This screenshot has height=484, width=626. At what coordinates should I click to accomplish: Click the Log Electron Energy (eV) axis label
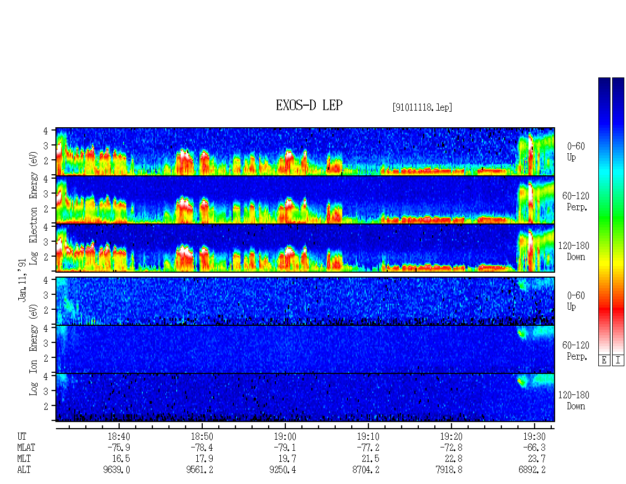point(33,208)
